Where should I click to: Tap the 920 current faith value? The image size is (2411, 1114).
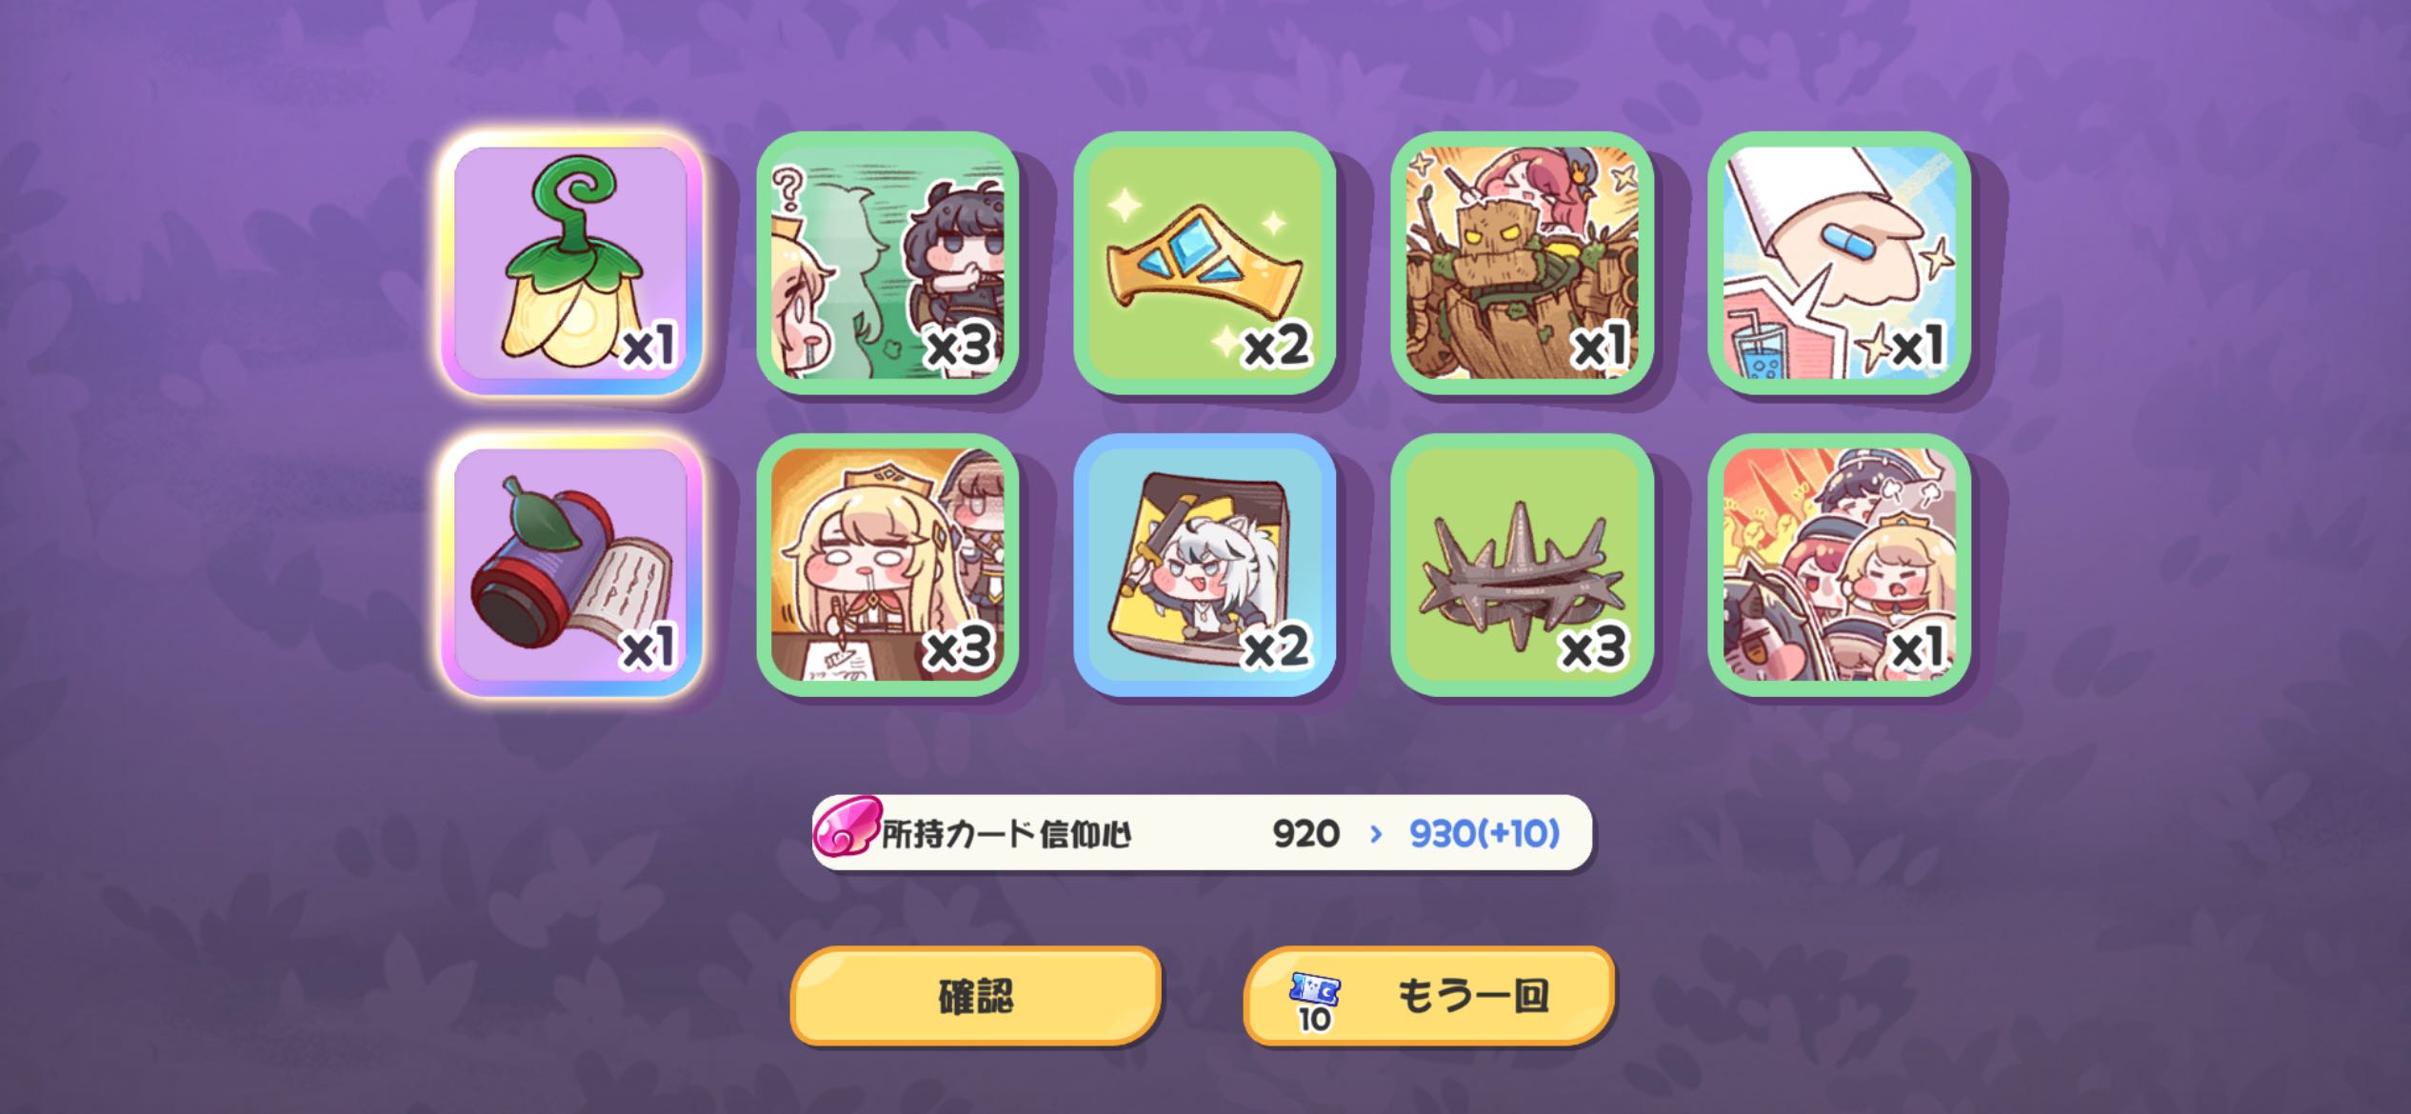click(x=1306, y=834)
